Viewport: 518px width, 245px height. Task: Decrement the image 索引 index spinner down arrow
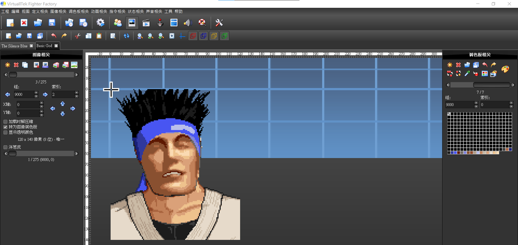pyautogui.click(x=76, y=96)
